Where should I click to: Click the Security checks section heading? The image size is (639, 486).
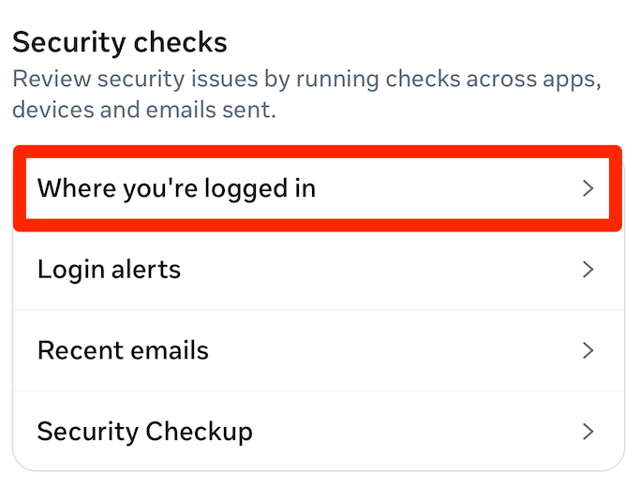point(119,43)
